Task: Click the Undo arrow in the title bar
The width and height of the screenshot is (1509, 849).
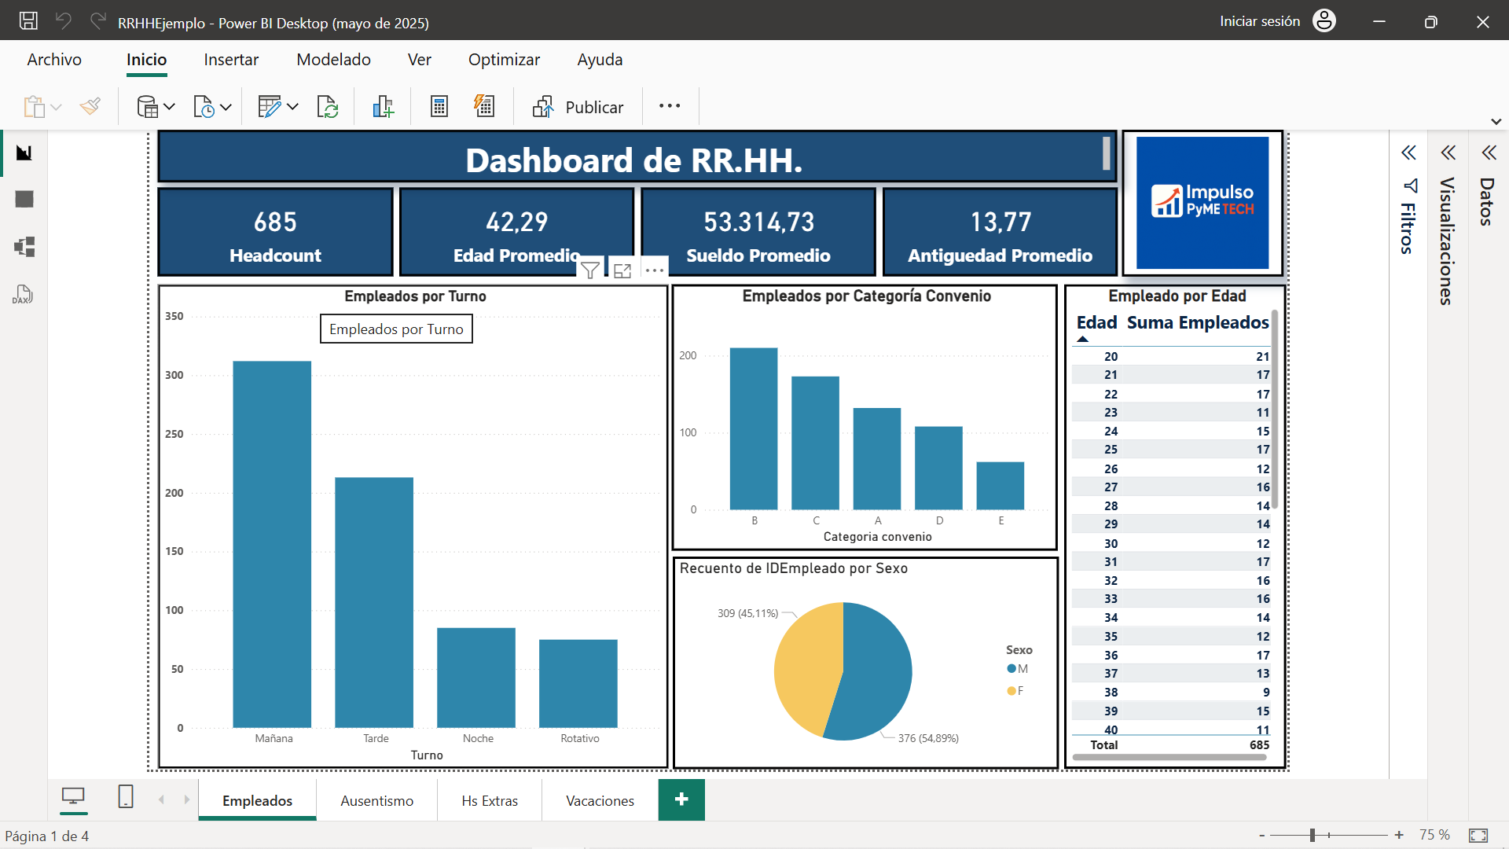Action: pos(64,21)
